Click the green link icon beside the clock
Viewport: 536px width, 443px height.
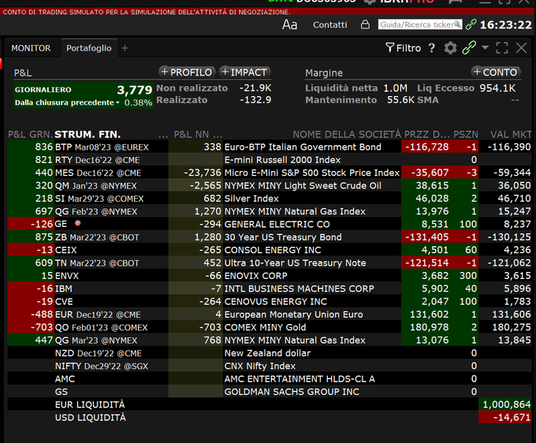[x=471, y=24]
